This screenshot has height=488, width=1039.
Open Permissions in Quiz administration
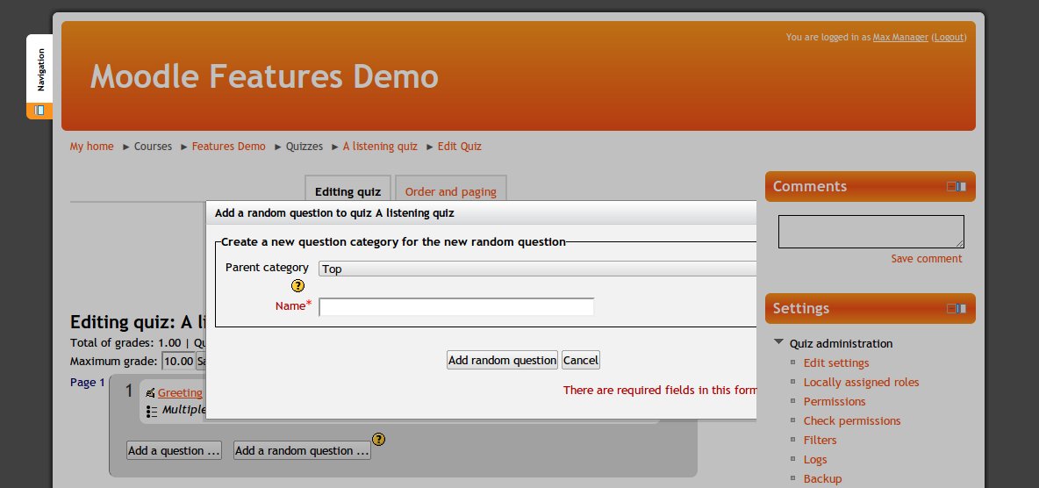point(835,401)
